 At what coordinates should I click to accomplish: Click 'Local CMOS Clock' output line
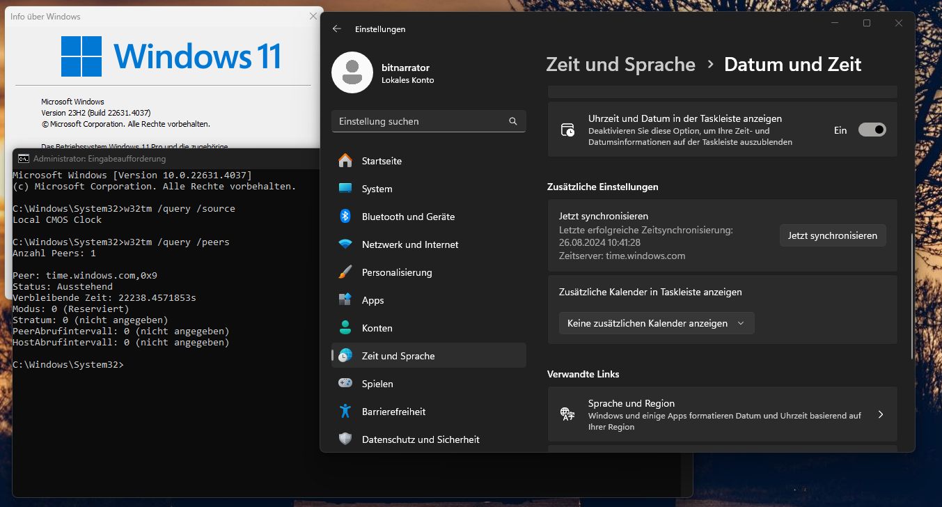click(57, 219)
